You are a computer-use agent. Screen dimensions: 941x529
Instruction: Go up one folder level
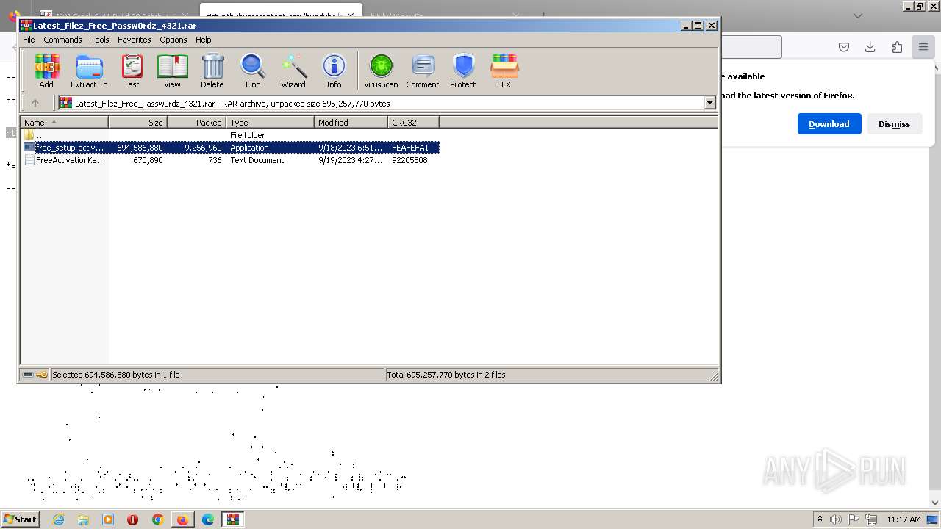pos(35,103)
